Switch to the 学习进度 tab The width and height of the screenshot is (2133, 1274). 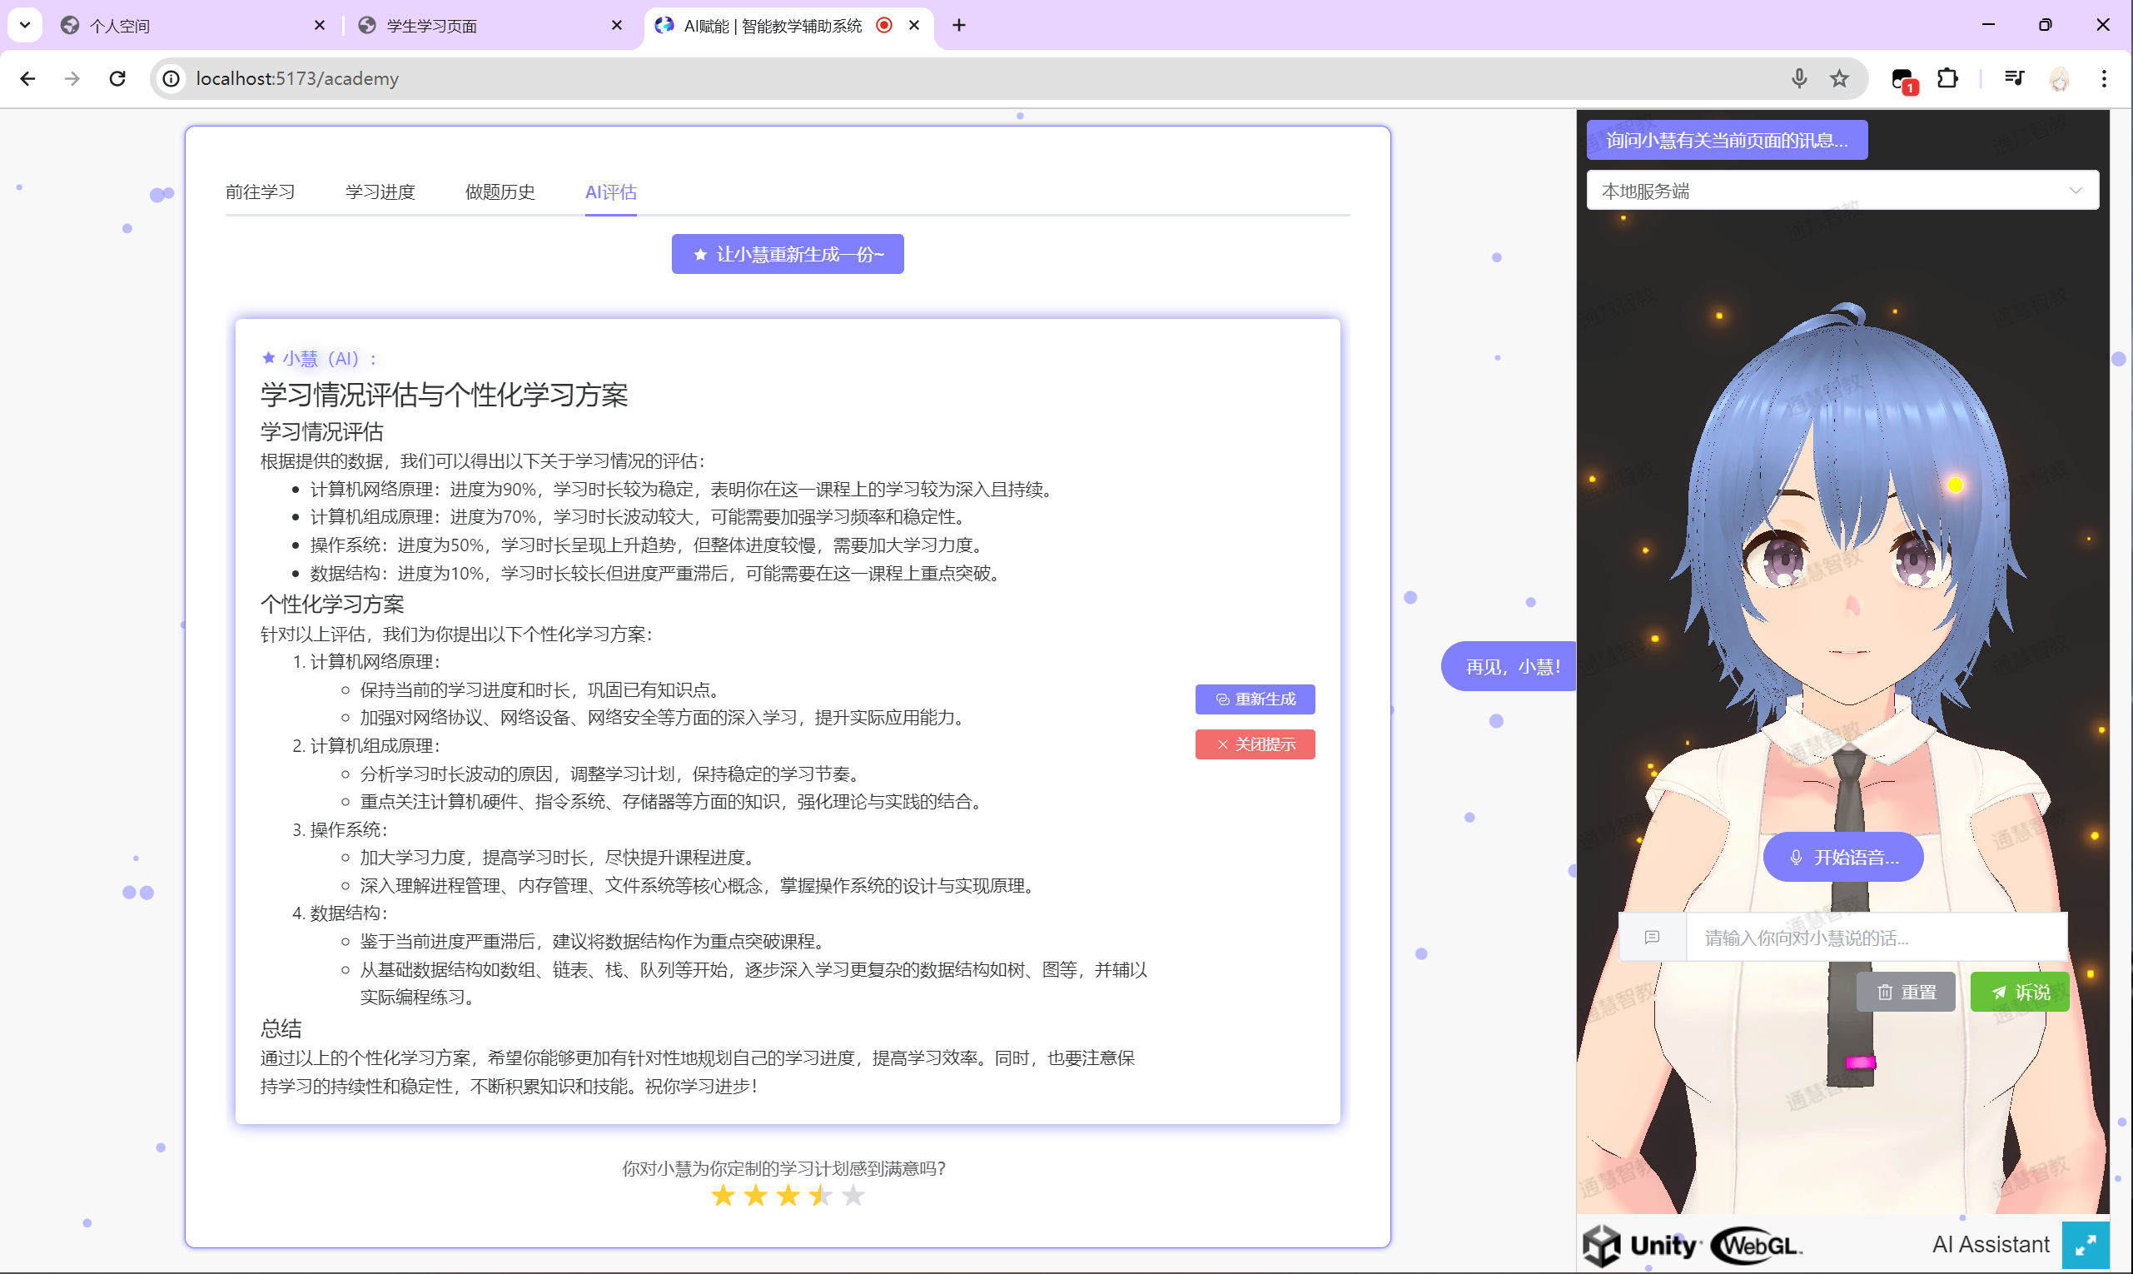tap(380, 192)
